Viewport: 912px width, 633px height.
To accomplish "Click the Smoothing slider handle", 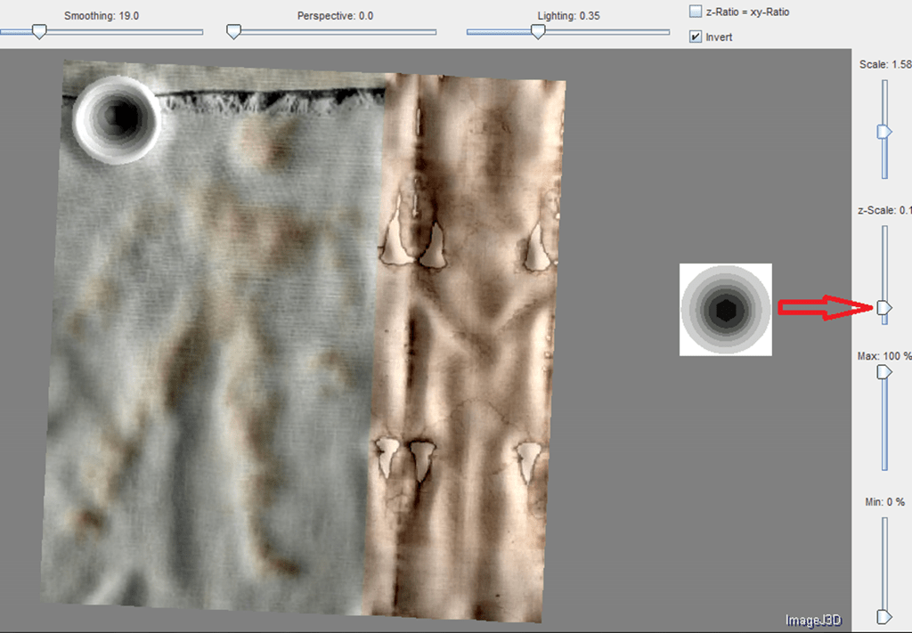I will coord(39,31).
